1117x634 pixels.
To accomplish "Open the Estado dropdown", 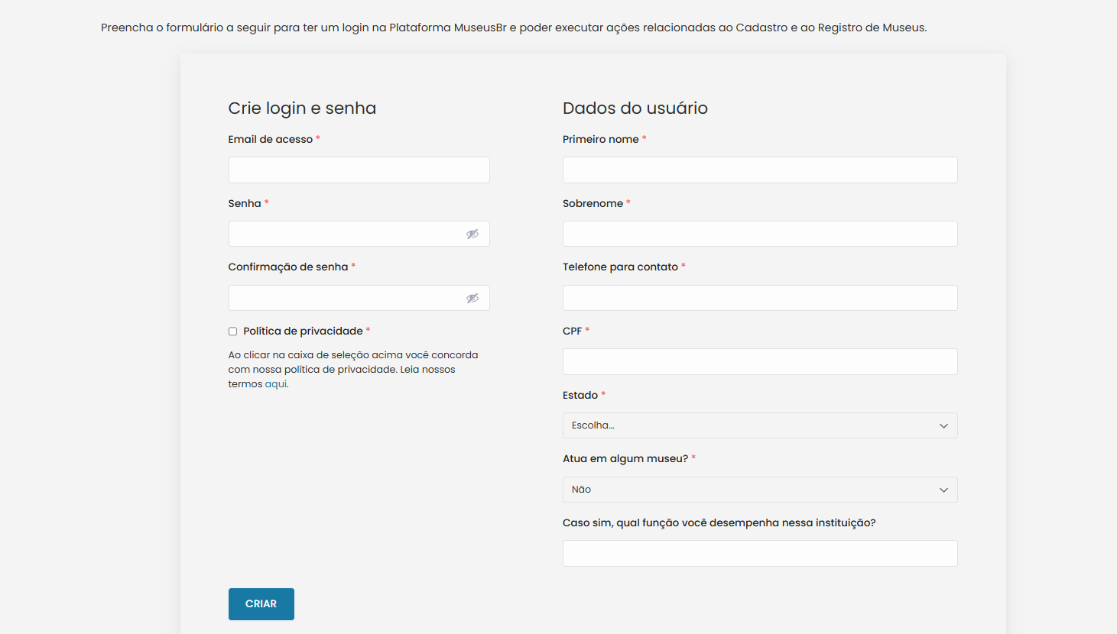I will pos(759,425).
